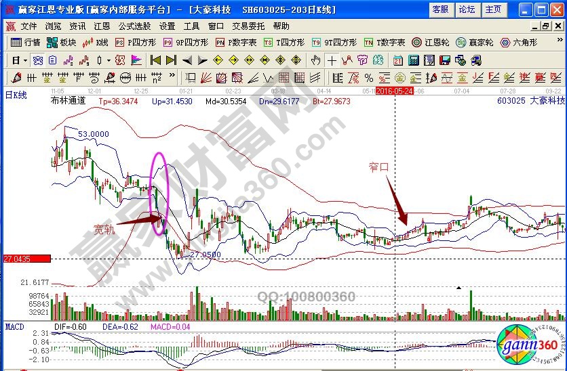Expand the candlestick style dropdown arrow
This screenshot has width=567, height=371.
tap(109, 60)
